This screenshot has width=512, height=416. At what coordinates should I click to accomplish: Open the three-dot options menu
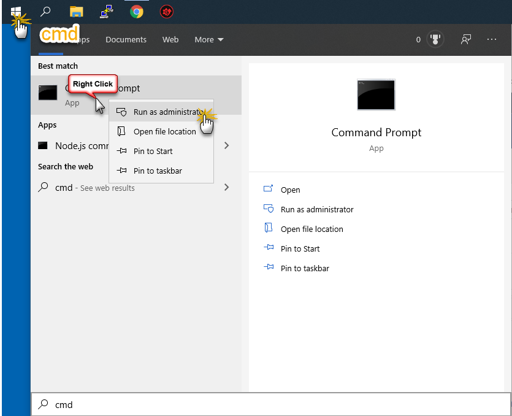tap(492, 39)
